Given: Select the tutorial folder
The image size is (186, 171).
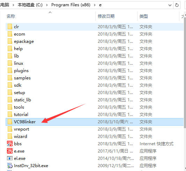Looking at the screenshot, I should click(95, 114).
